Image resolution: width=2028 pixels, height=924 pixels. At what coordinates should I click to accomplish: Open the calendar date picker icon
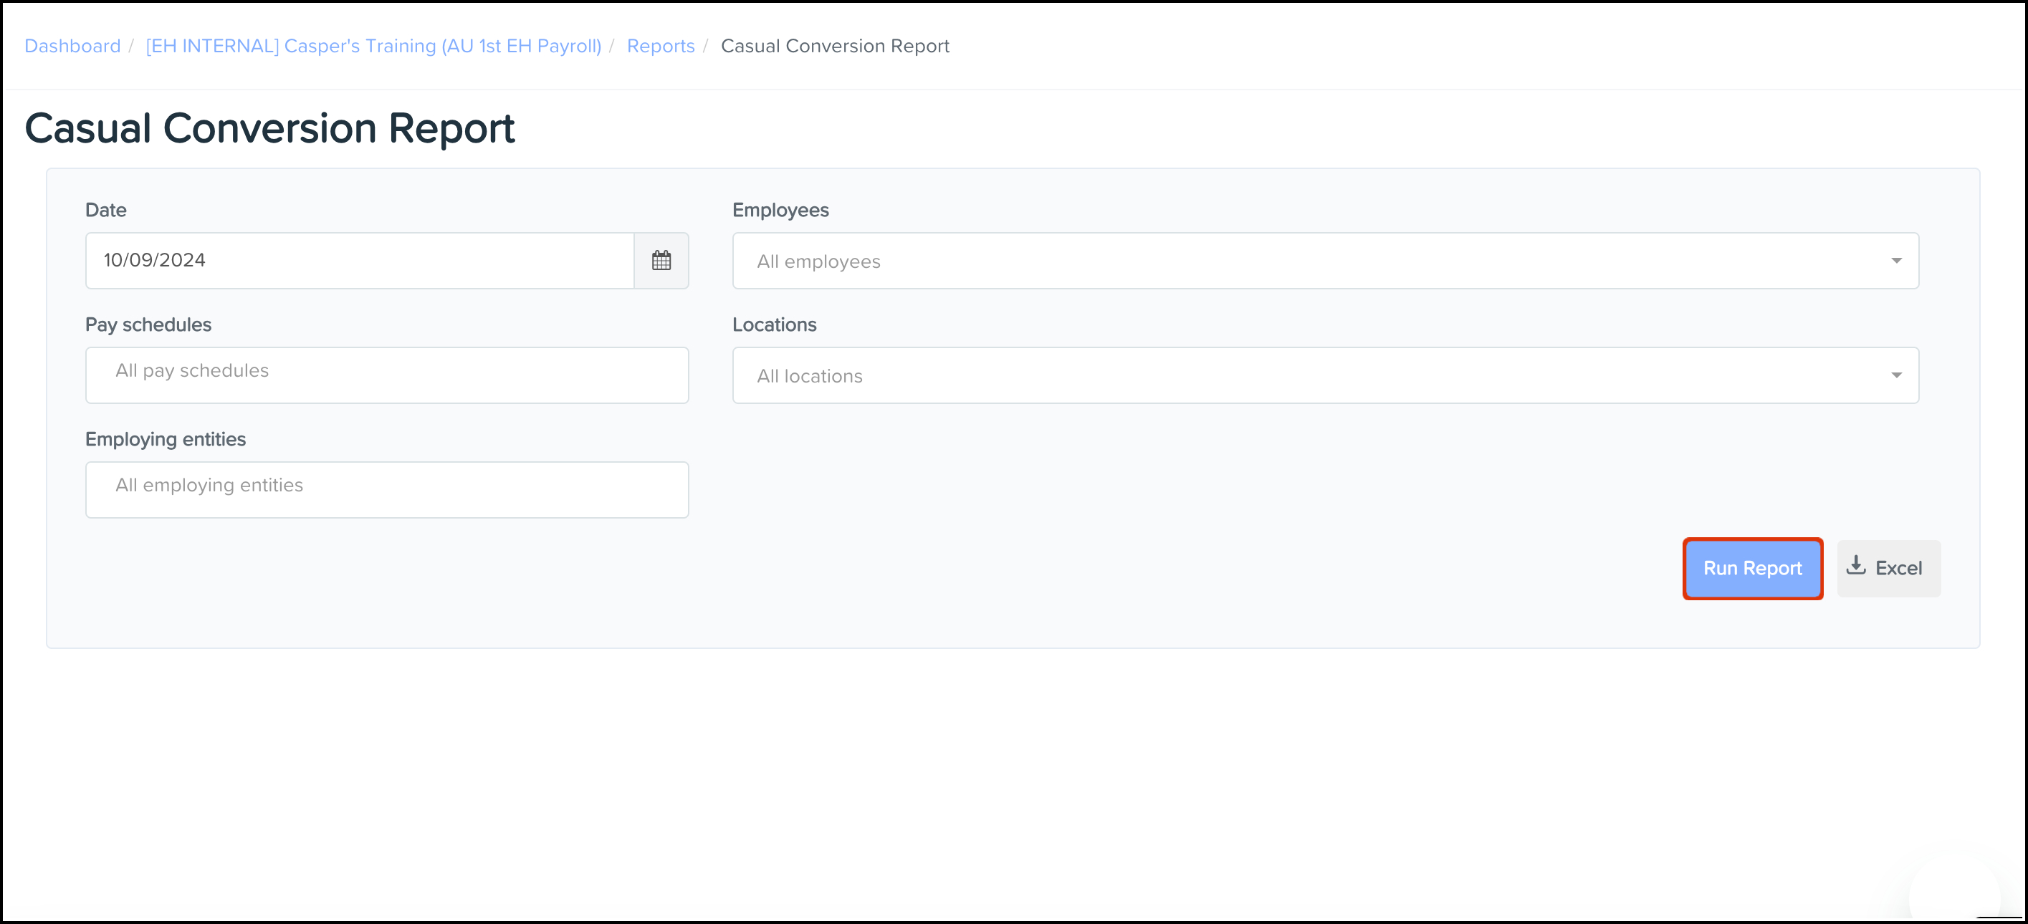tap(661, 261)
